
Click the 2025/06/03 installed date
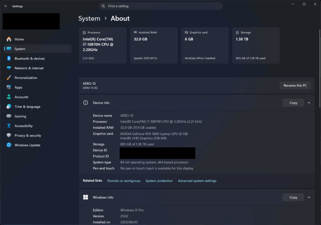click(129, 222)
